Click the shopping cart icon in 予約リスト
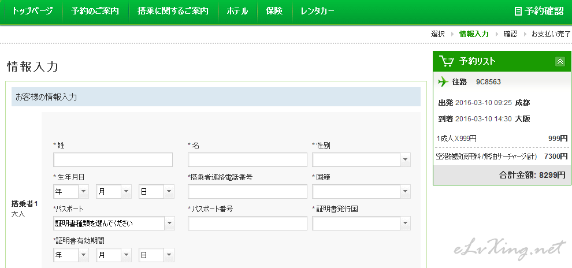The width and height of the screenshot is (572, 268). pos(447,61)
